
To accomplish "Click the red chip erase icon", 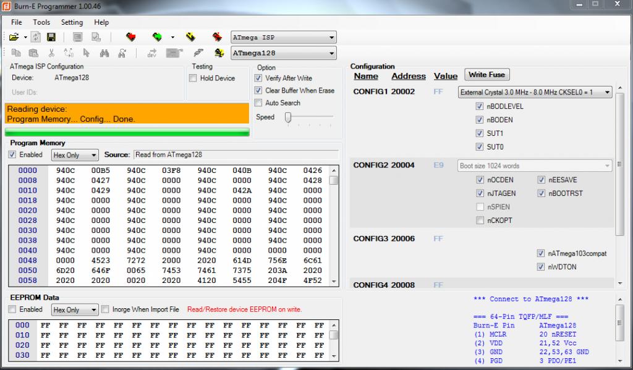I will (217, 38).
